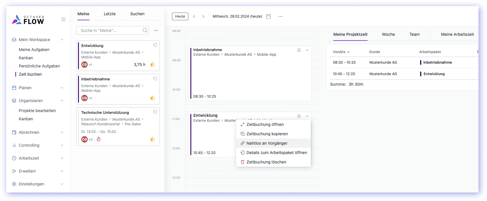Open Persönliche Aufgaben in sidebar
Viewport: 487px width, 201px height.
pyautogui.click(x=39, y=66)
